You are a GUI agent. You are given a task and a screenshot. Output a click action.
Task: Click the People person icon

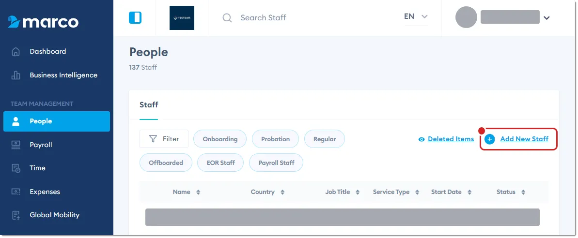(x=16, y=121)
